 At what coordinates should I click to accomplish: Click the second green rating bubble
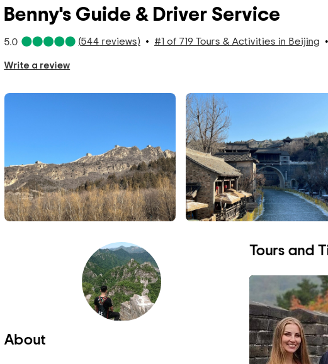point(38,41)
